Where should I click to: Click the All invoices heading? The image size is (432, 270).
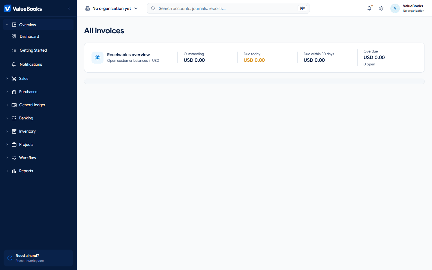(x=104, y=31)
